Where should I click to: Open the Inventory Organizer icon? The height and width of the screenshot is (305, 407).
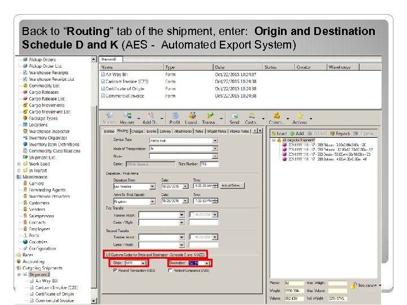(x=25, y=138)
